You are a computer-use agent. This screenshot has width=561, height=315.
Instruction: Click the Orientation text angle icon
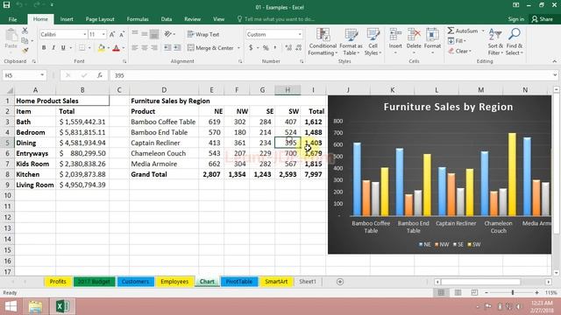coord(167,34)
